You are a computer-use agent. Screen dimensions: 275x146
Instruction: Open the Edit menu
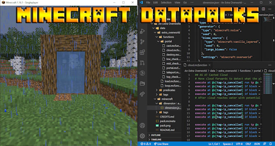[x=155, y=2]
